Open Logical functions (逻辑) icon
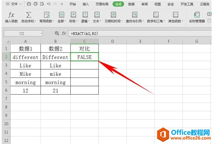Viewport: 213px width, 144px height. coord(85,15)
